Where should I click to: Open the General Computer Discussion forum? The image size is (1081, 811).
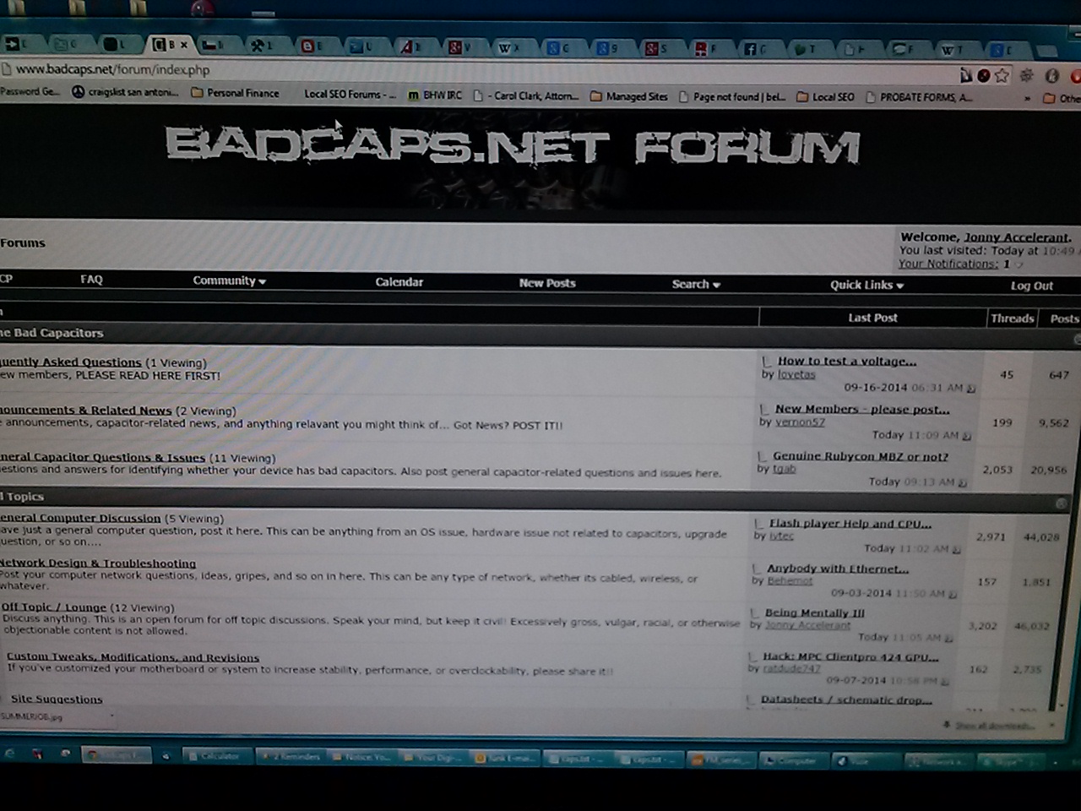(80, 518)
